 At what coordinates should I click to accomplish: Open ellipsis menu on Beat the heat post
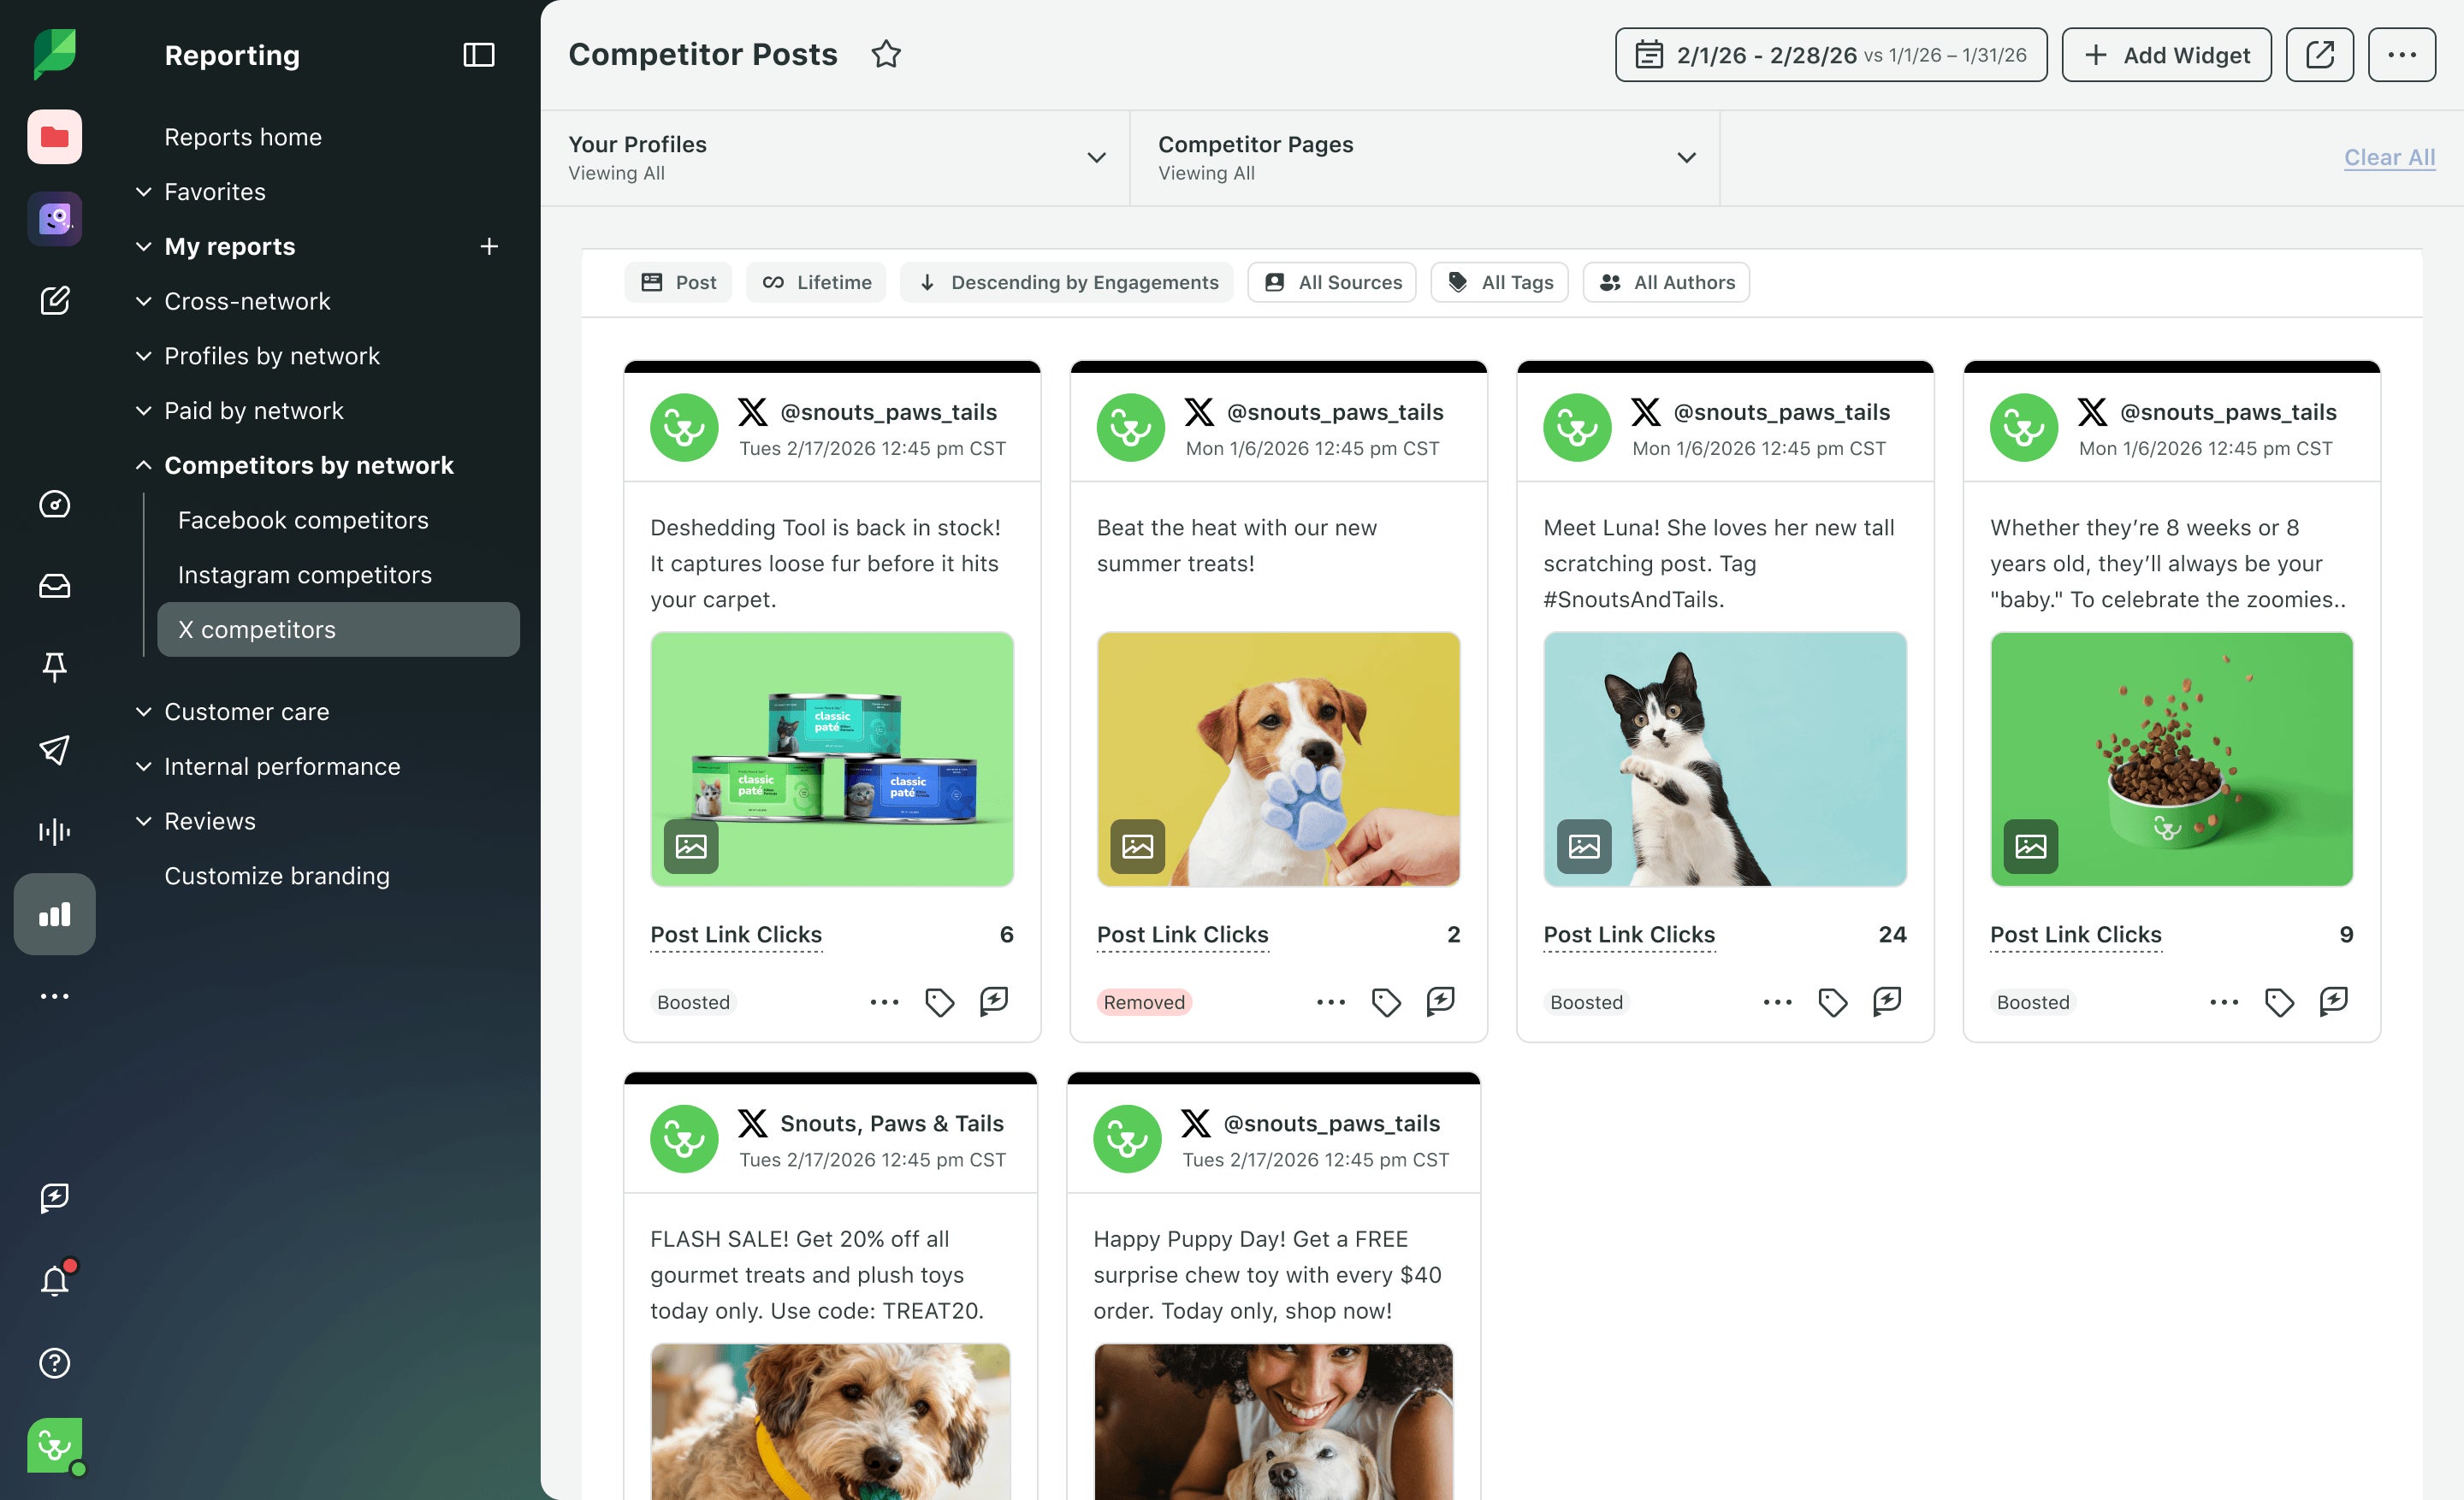(x=1331, y=1002)
